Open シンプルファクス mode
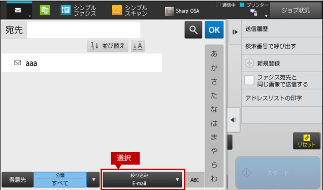 tap(78, 10)
